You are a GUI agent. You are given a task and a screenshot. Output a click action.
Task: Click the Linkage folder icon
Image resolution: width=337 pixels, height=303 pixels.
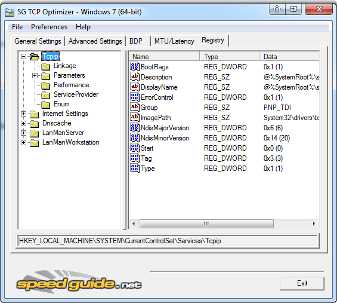click(46, 66)
